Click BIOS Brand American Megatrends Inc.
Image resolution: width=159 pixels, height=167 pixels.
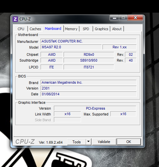tap(89, 82)
